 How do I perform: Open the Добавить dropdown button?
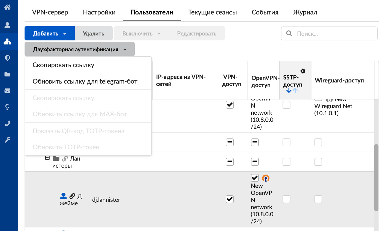tap(50, 33)
